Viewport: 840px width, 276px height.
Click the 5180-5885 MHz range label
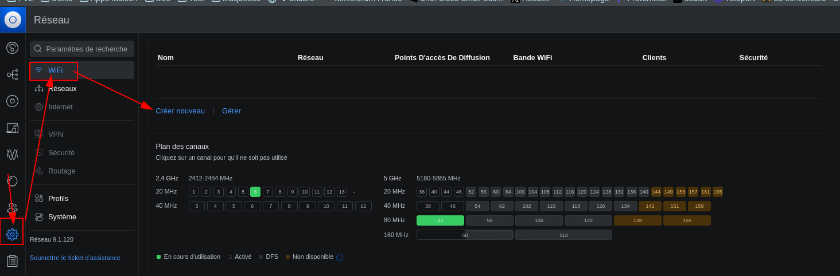pos(438,178)
